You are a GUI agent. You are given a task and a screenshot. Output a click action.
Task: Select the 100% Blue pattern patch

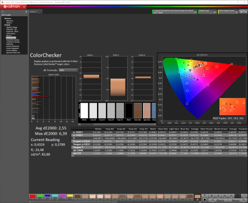click(47, 197)
